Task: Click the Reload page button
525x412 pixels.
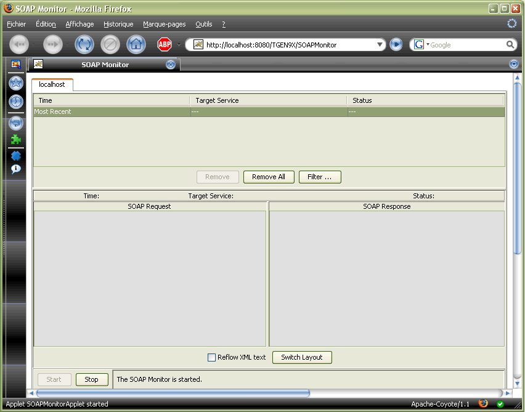Action: coord(84,44)
